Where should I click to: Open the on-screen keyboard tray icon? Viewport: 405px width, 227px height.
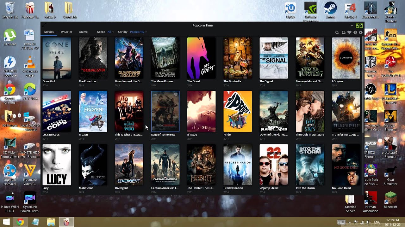click(341, 222)
